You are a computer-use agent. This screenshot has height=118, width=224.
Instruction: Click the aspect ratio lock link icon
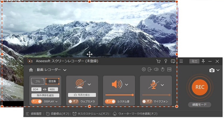point(45,89)
